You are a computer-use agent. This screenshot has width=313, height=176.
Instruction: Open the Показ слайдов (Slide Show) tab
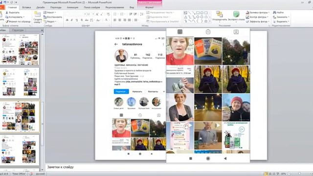pos(92,7)
